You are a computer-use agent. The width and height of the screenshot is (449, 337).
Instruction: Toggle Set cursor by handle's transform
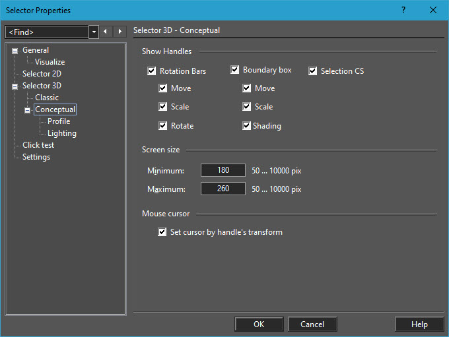162,231
